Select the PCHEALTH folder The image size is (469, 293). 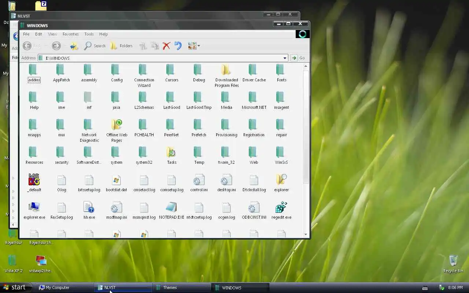144,128
